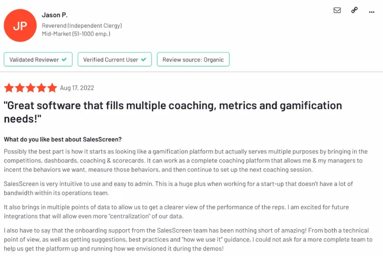
Task: Copy the review link with the chain icon
Action: tap(354, 10)
